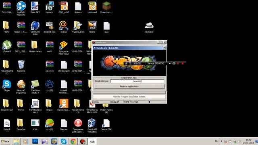Image resolution: width=258 pixels, height=145 pixels.
Task: Select the Пароли text file icon
Action: (64, 124)
